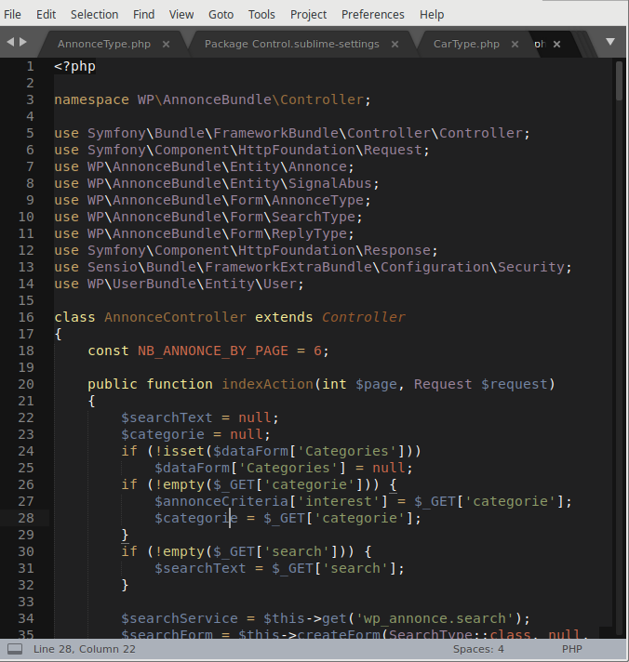Viewport: 629px width, 662px height.
Task: Toggle the side bar panel icon in status bar
Action: click(15, 648)
